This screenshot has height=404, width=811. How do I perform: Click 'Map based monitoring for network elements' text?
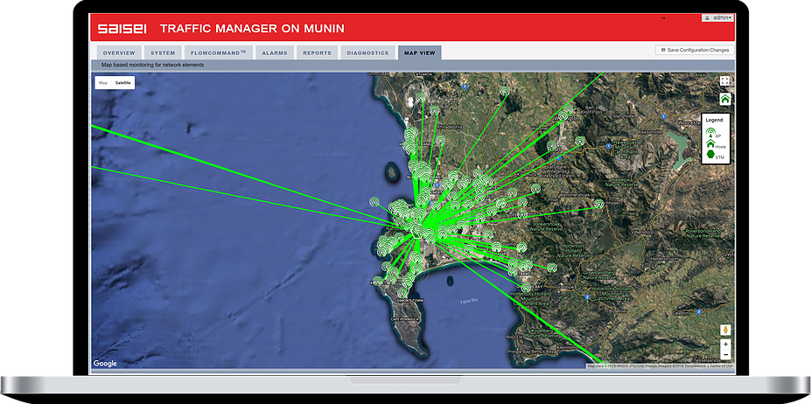pos(152,66)
